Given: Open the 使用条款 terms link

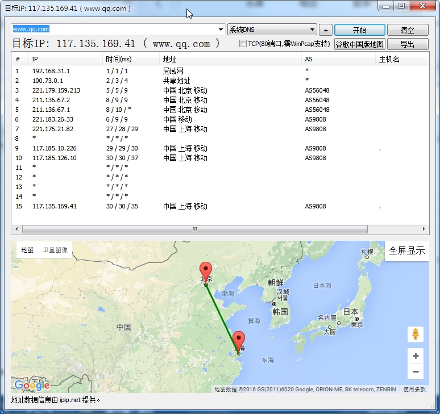Looking at the screenshot, I should point(414,390).
